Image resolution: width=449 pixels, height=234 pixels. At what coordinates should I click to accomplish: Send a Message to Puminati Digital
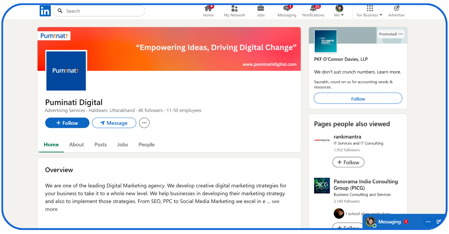click(x=114, y=123)
